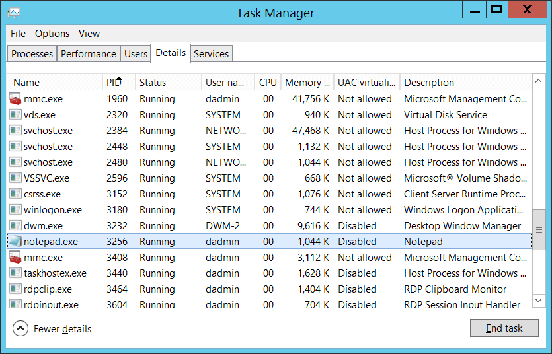The height and width of the screenshot is (354, 552).
Task: Click the vertical scrollbar thumb
Action: (x=539, y=229)
